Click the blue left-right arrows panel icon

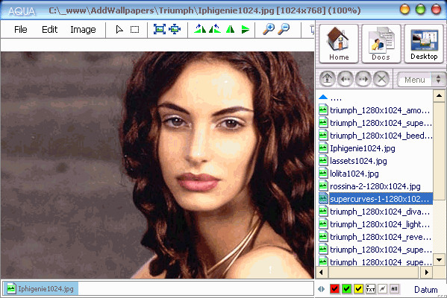[x=322, y=289]
